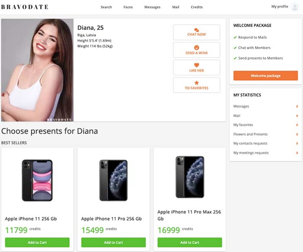
Task: Click the iPhone 11 Pro product image
Action: [113, 180]
